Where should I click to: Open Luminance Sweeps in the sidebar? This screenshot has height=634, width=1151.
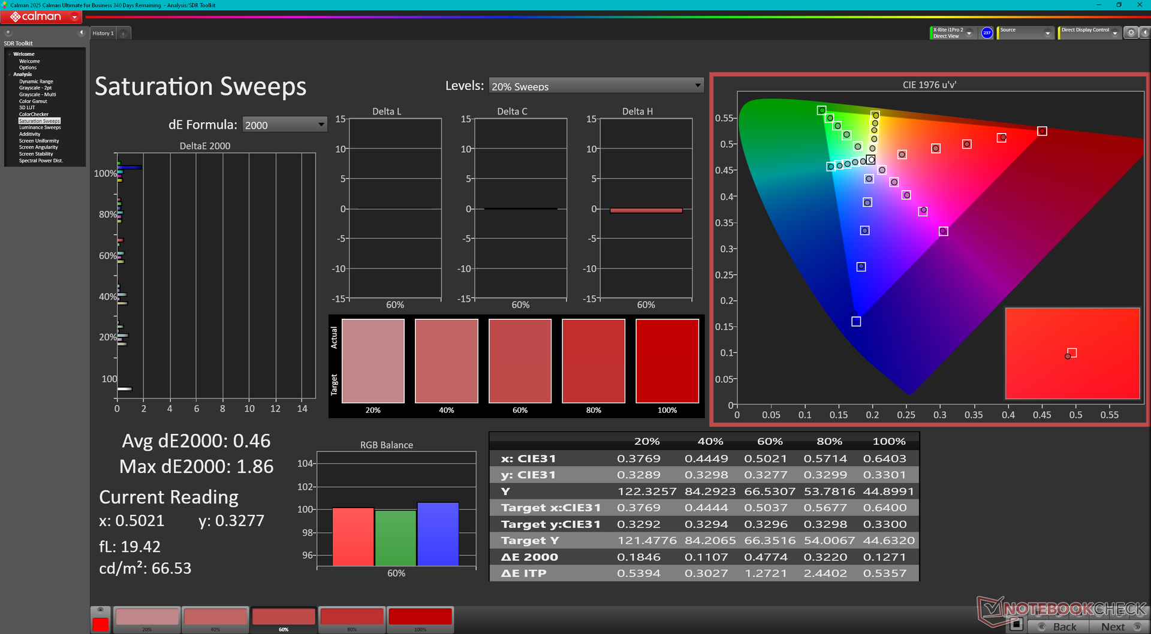40,128
